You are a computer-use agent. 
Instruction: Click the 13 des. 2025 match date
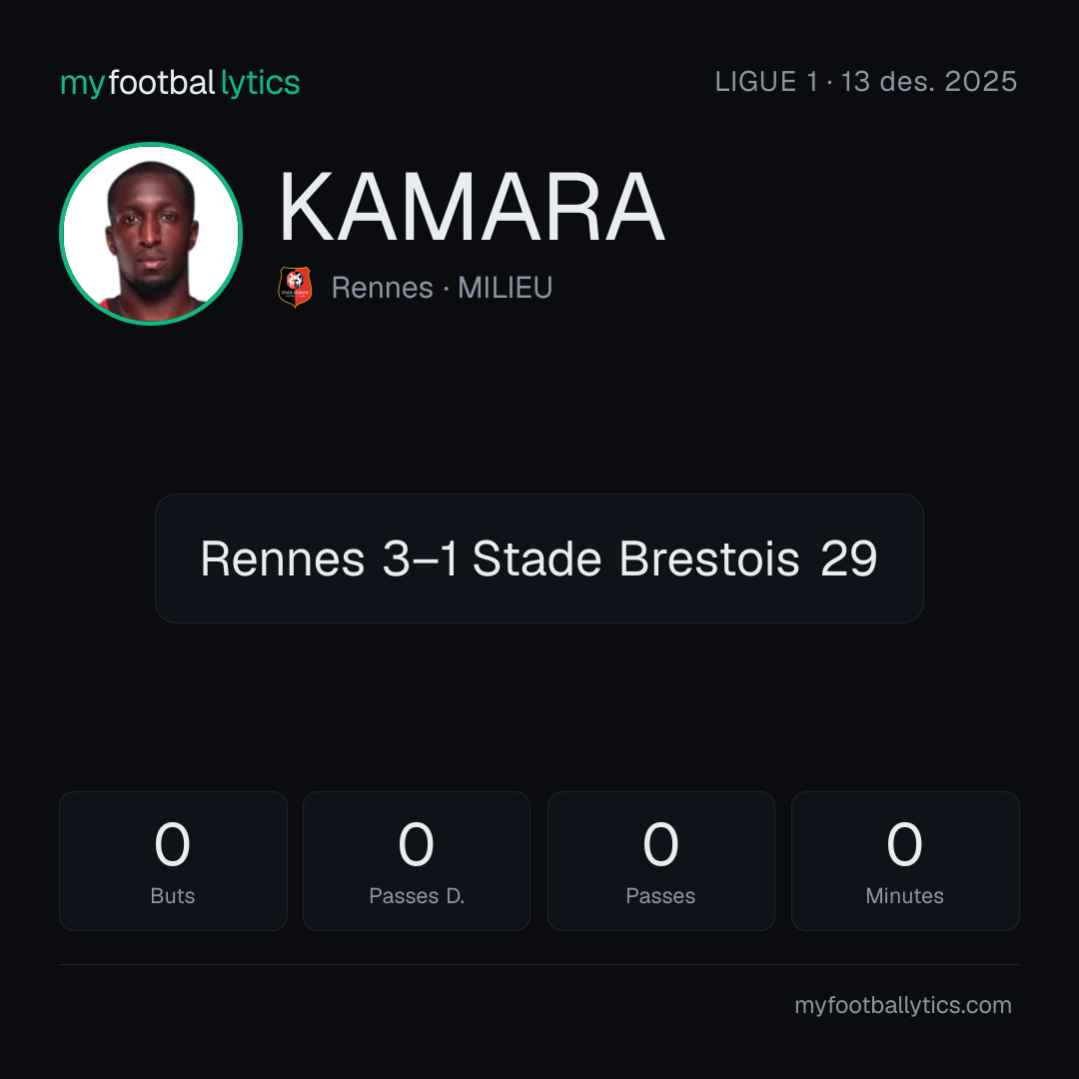929,82
